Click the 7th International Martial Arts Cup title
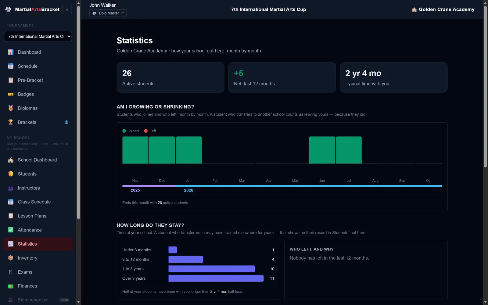 pyautogui.click(x=268, y=9)
